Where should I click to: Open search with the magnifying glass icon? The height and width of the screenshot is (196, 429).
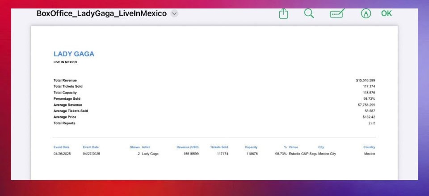pos(309,13)
